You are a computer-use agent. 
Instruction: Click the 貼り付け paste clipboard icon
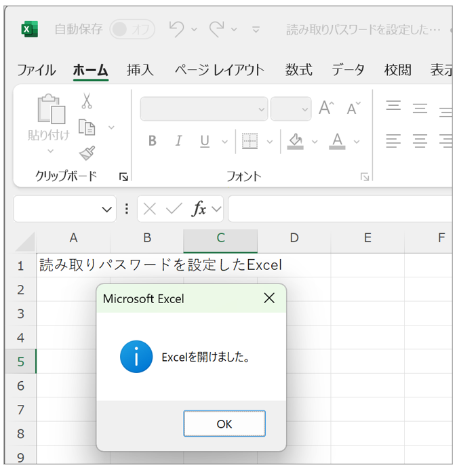52,109
